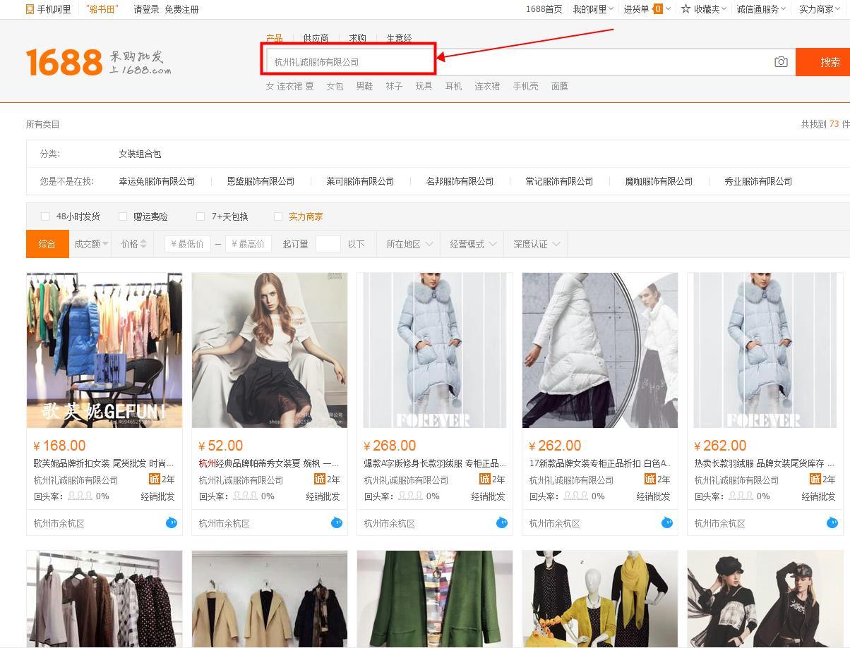The height and width of the screenshot is (648, 850).
Task: Click the 骆书田 link in top bar
Action: (102, 9)
